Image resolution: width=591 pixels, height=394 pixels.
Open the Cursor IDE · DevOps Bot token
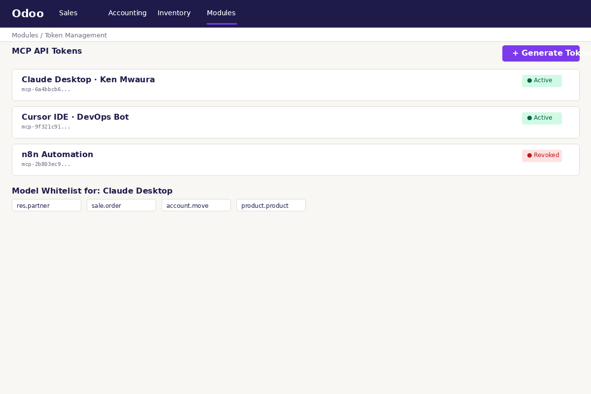(295, 122)
